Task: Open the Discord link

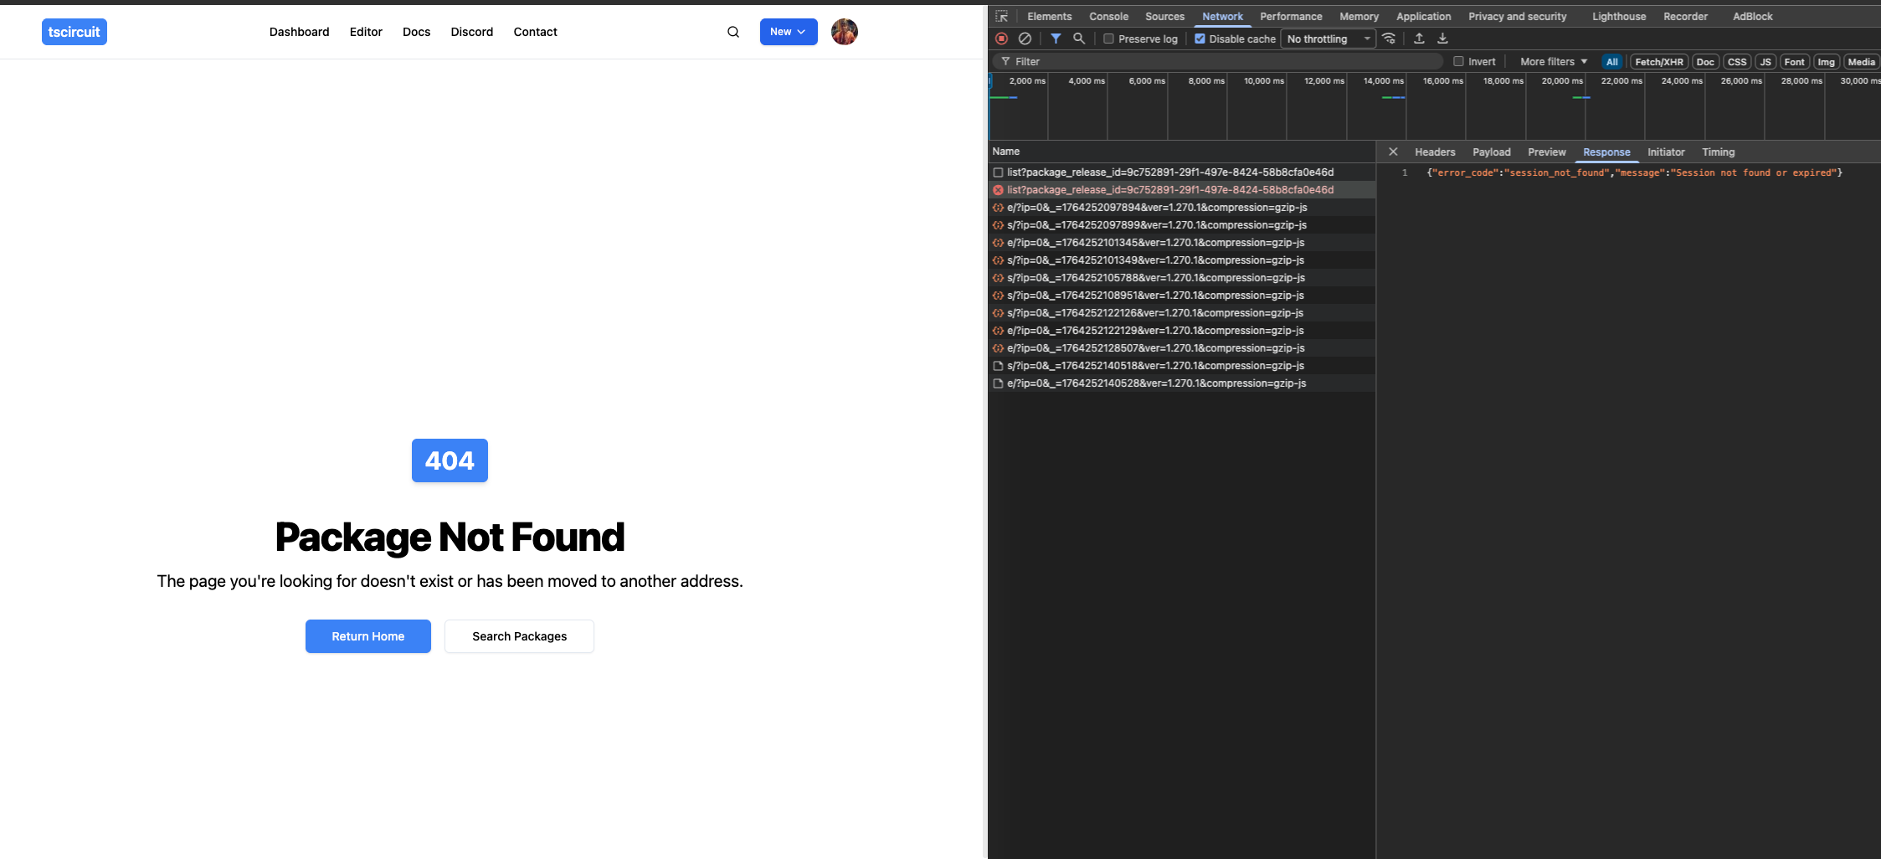Action: (x=472, y=32)
